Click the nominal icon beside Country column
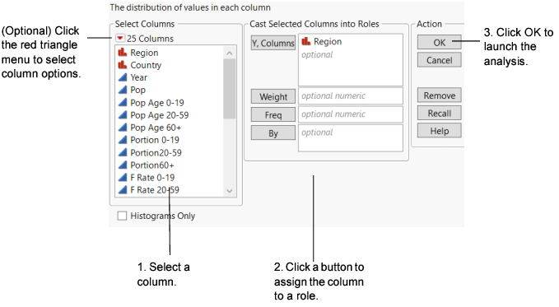Screen dimensions: 559x307 (123, 65)
